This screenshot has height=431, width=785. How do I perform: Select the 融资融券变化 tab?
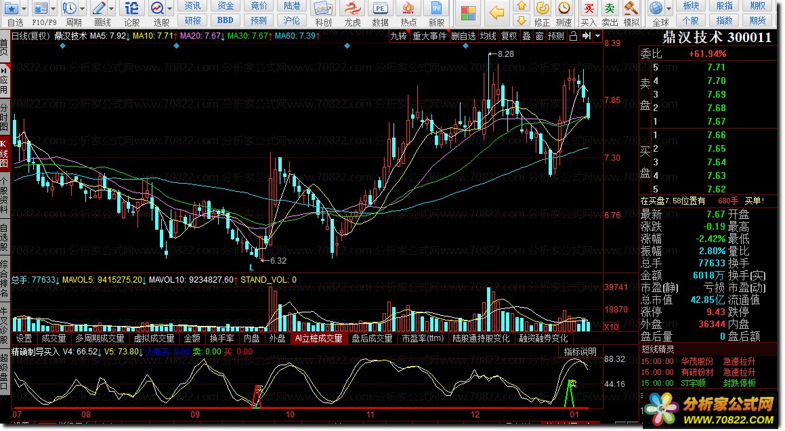[x=543, y=339]
